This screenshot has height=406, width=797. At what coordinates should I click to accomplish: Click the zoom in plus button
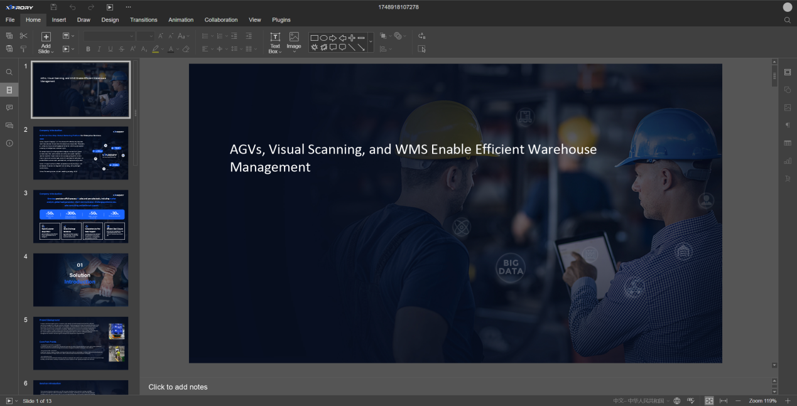[x=788, y=401]
